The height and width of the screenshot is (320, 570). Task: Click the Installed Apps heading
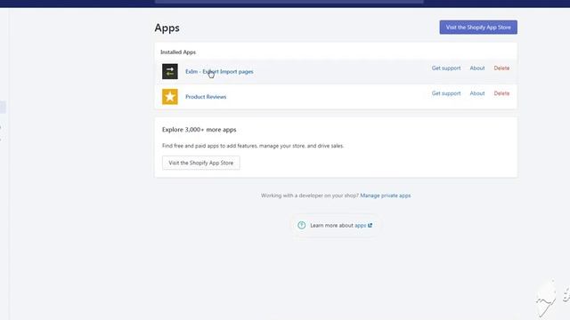[178, 52]
